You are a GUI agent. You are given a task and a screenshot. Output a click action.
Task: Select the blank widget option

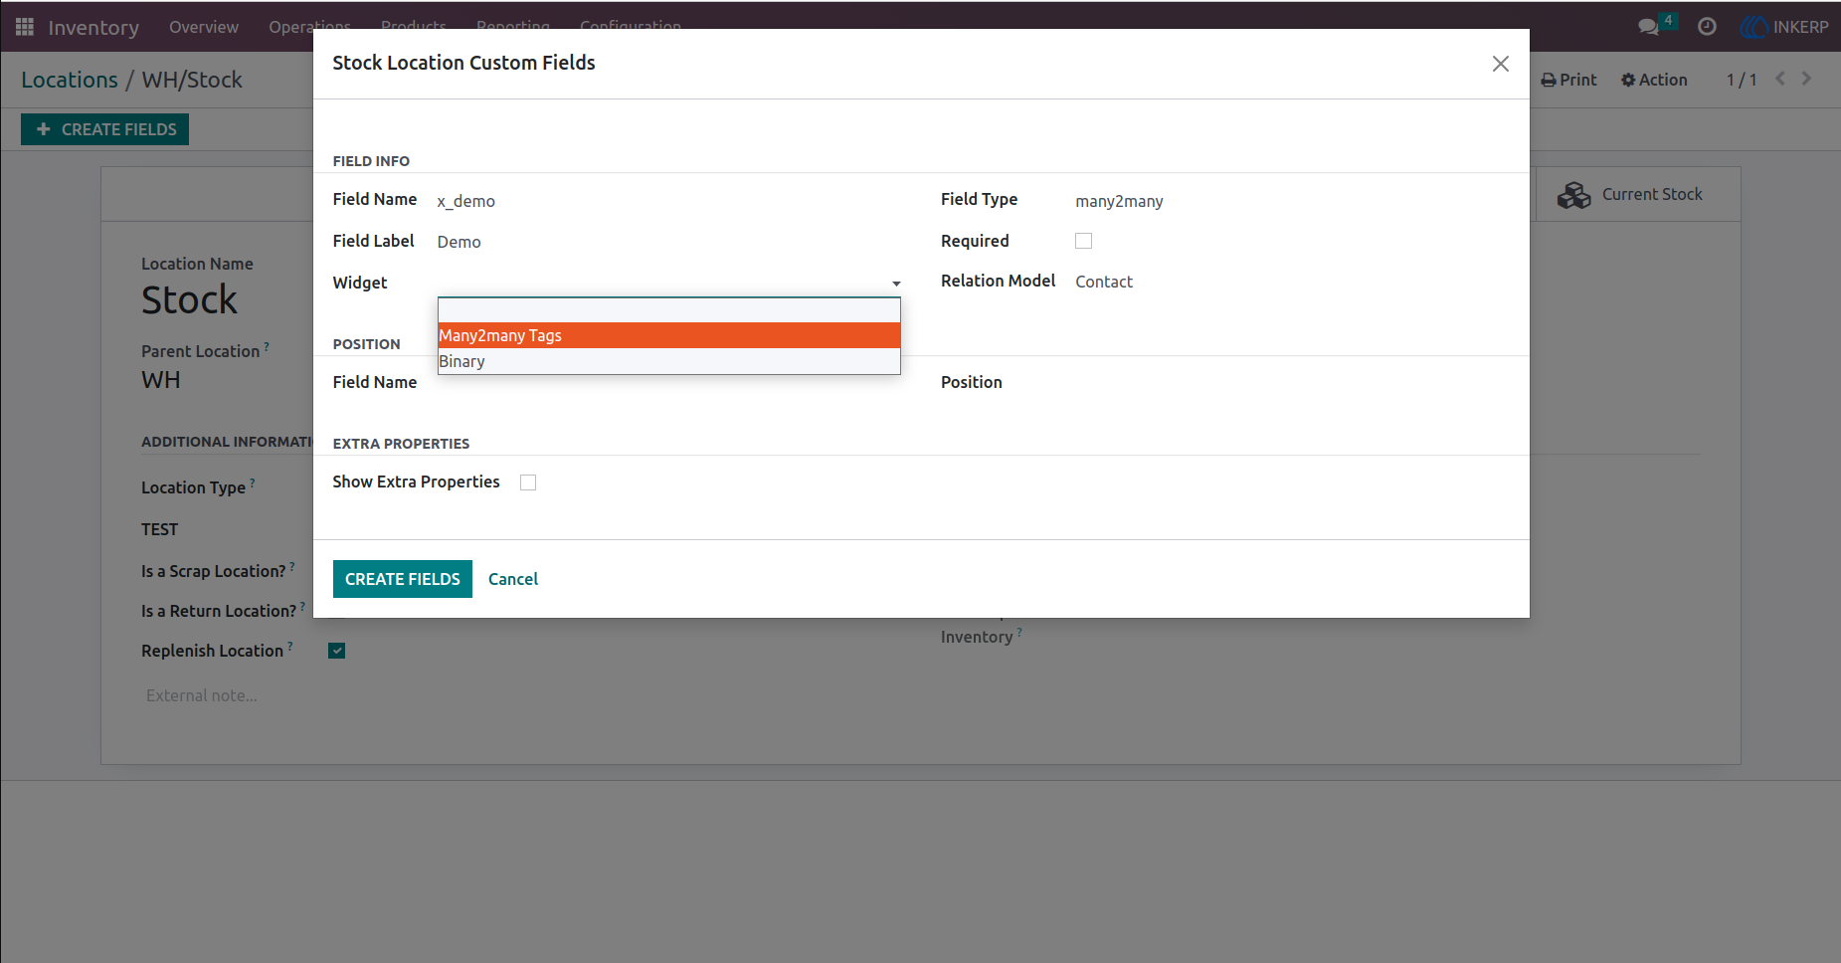coord(669,310)
